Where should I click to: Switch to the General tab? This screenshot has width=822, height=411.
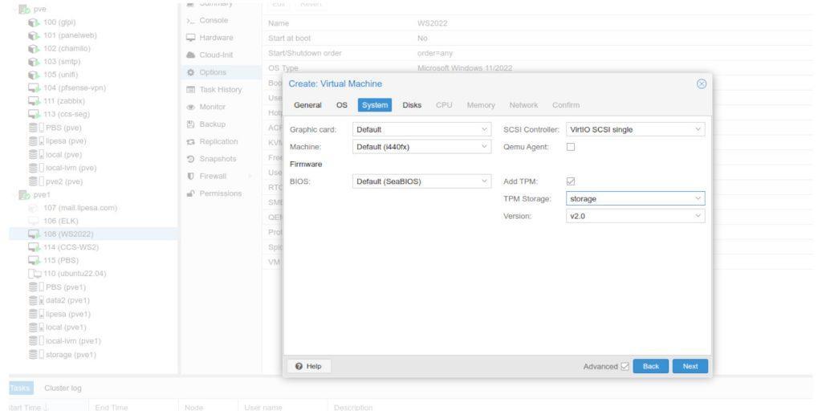coord(307,105)
